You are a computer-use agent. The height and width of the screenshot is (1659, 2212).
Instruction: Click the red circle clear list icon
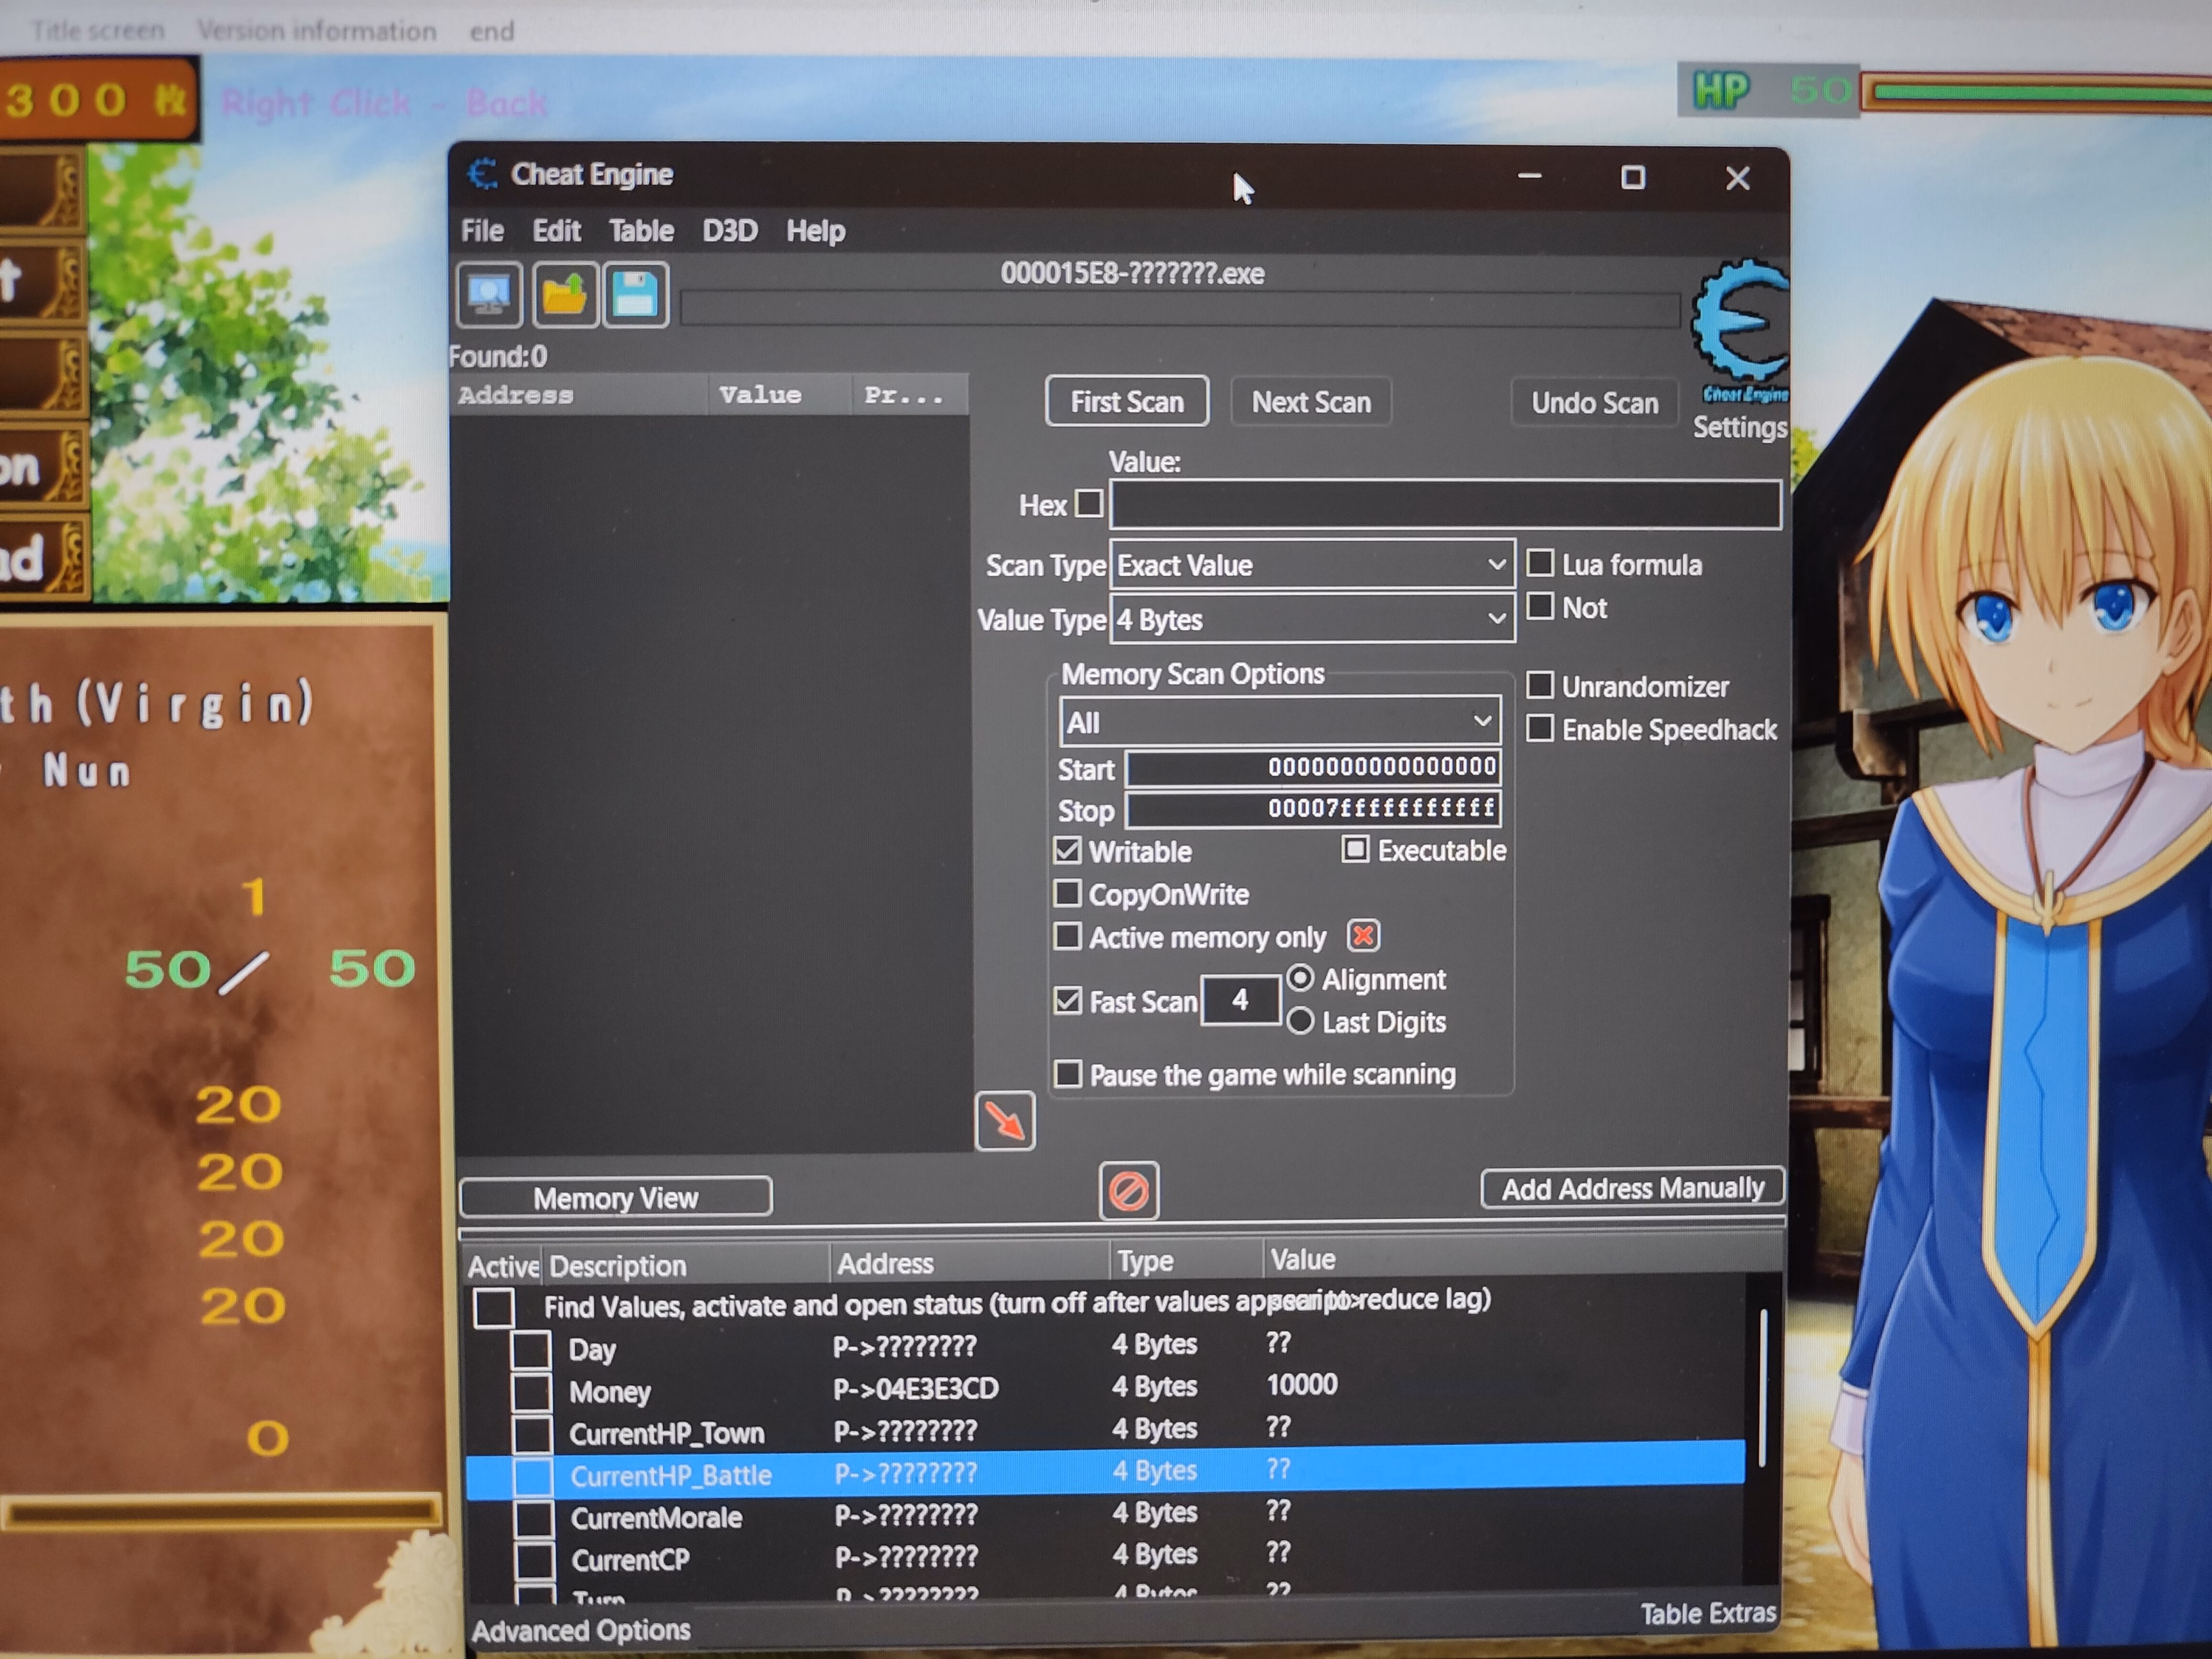coord(1128,1191)
